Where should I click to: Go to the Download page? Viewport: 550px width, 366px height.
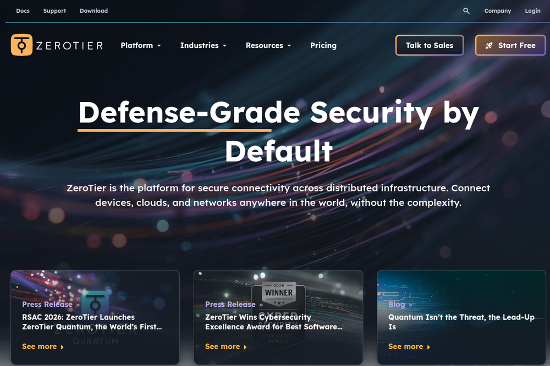[94, 11]
